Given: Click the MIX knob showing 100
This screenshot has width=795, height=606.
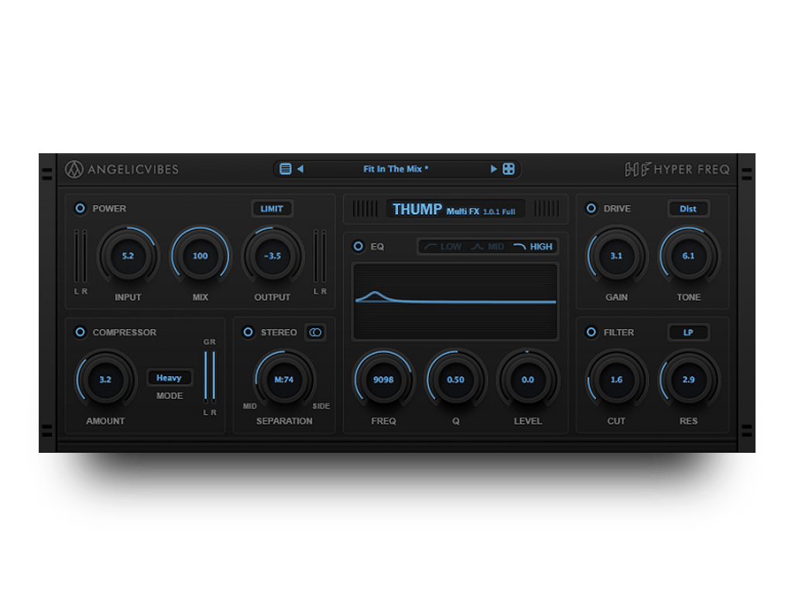Looking at the screenshot, I should (200, 256).
